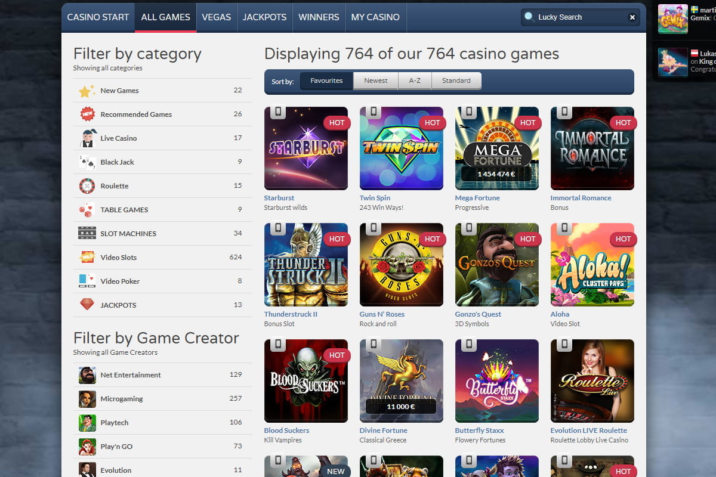Click the Live Casino dealer icon

[x=87, y=138]
